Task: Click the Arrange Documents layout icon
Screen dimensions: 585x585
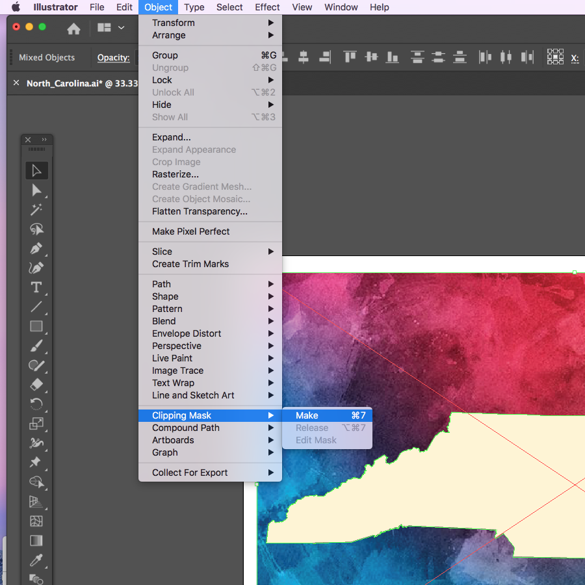Action: 104,27
